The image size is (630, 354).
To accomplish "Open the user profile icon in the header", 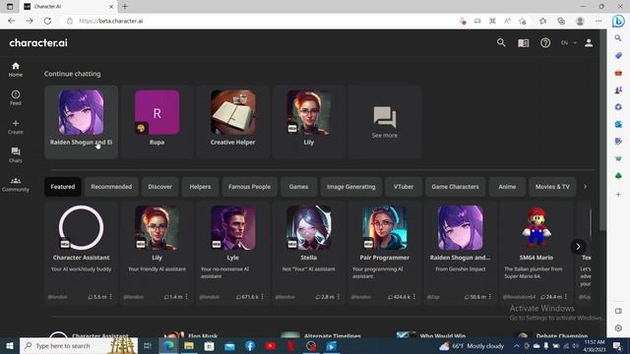I will [589, 43].
